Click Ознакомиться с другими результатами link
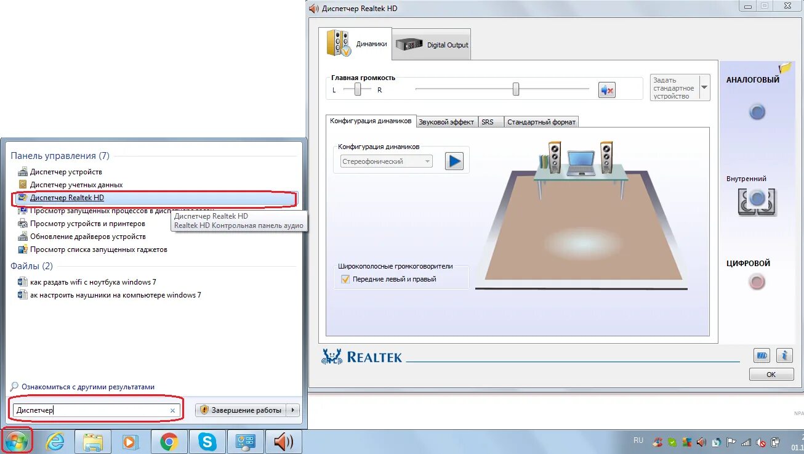This screenshot has height=454, width=804. [x=88, y=387]
